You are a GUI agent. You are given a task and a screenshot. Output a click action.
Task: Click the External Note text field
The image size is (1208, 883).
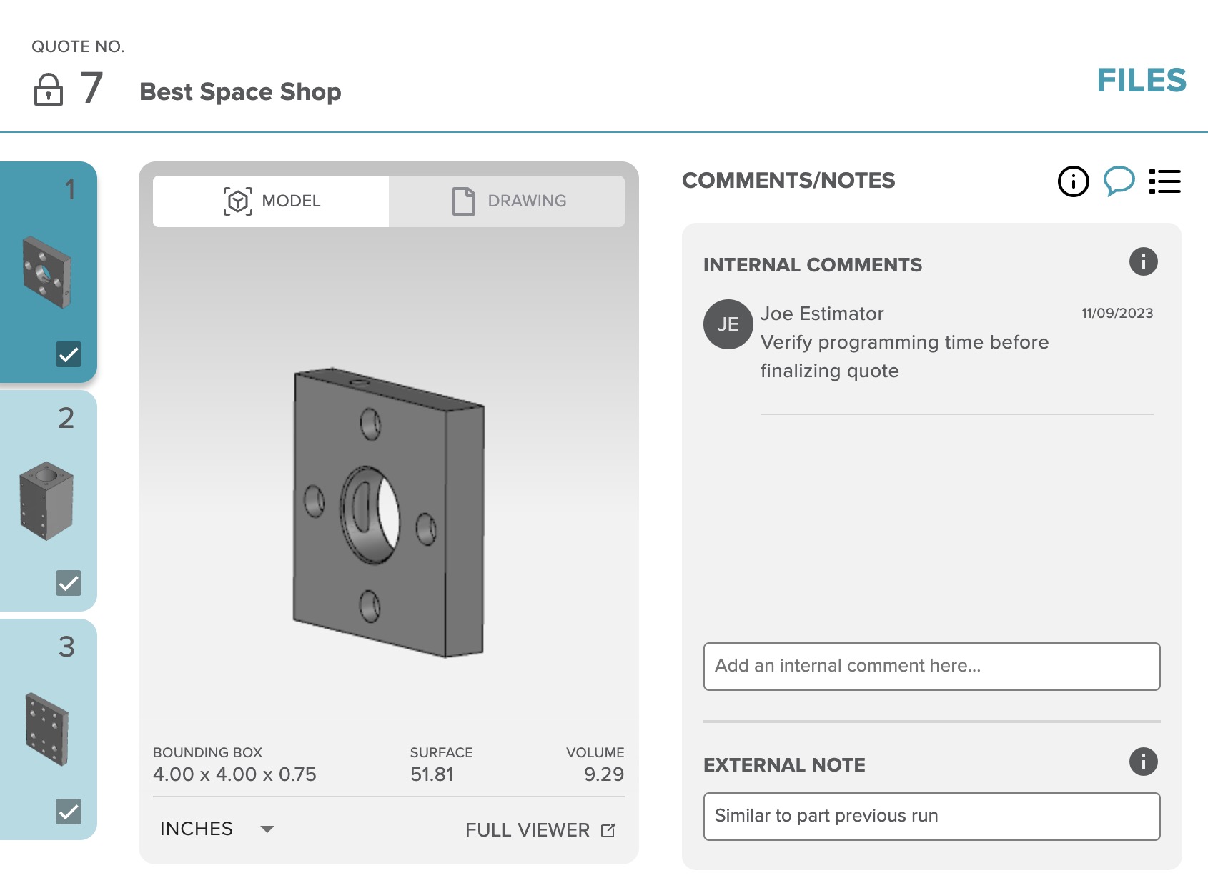[x=931, y=817]
